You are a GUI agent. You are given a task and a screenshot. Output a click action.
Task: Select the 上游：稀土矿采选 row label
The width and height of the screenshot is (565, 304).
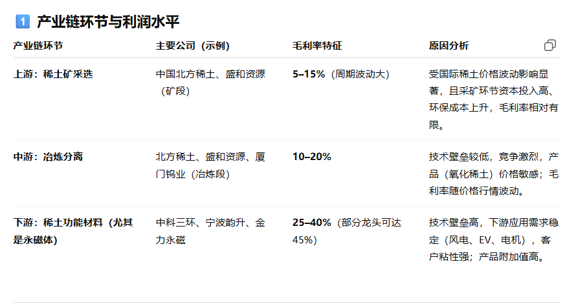tap(53, 74)
